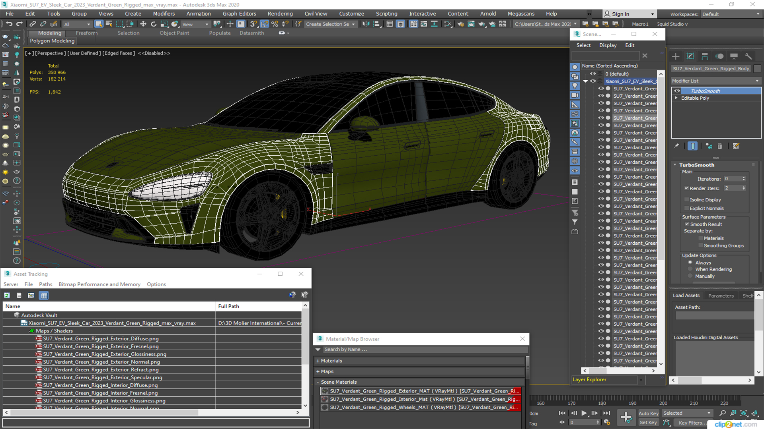Collapse the Xiaomi_SU7_EV_Sleek layer tree
Image resolution: width=764 pixels, height=429 pixels.
click(586, 81)
